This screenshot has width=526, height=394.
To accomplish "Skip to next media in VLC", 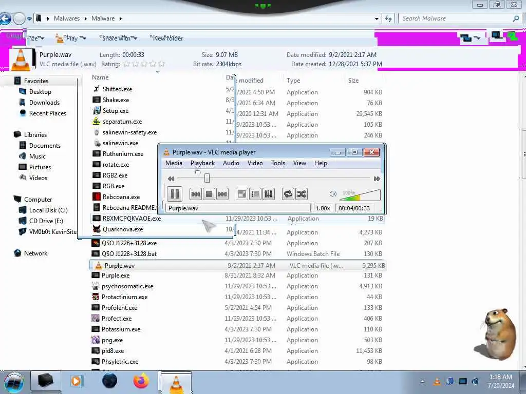I will tap(222, 194).
